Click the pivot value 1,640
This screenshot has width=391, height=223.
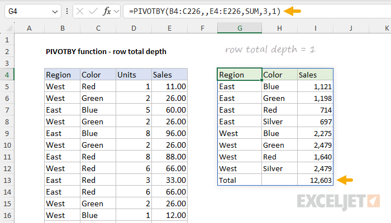pos(315,157)
